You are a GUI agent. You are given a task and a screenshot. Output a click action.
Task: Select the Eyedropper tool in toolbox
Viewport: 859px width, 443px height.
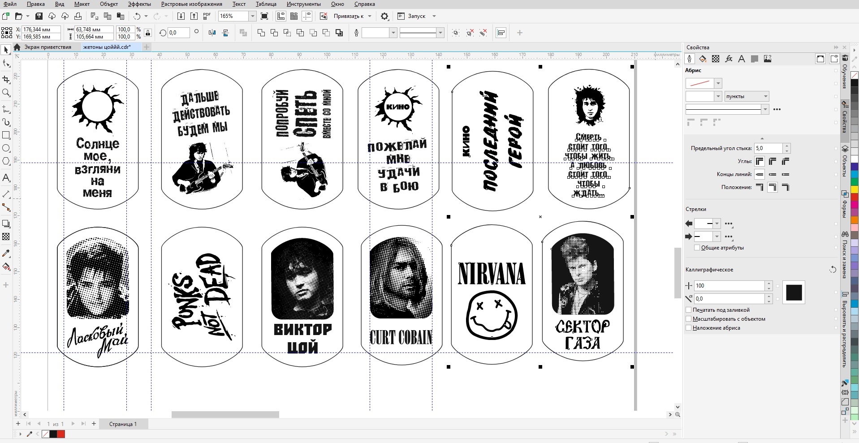tap(6, 254)
